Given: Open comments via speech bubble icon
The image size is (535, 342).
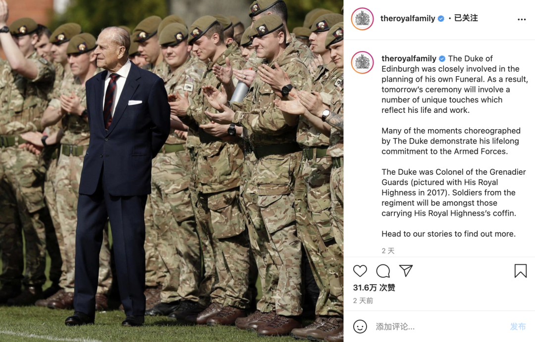Looking at the screenshot, I should pyautogui.click(x=383, y=271).
